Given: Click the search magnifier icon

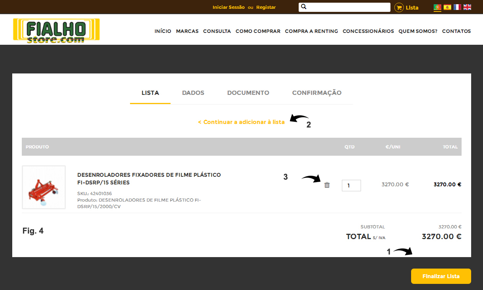Looking at the screenshot, I should (x=304, y=7).
